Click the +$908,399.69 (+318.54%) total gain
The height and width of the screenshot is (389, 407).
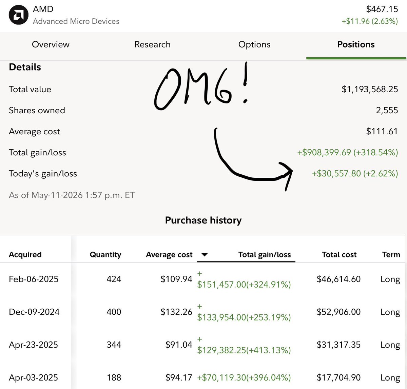point(348,152)
